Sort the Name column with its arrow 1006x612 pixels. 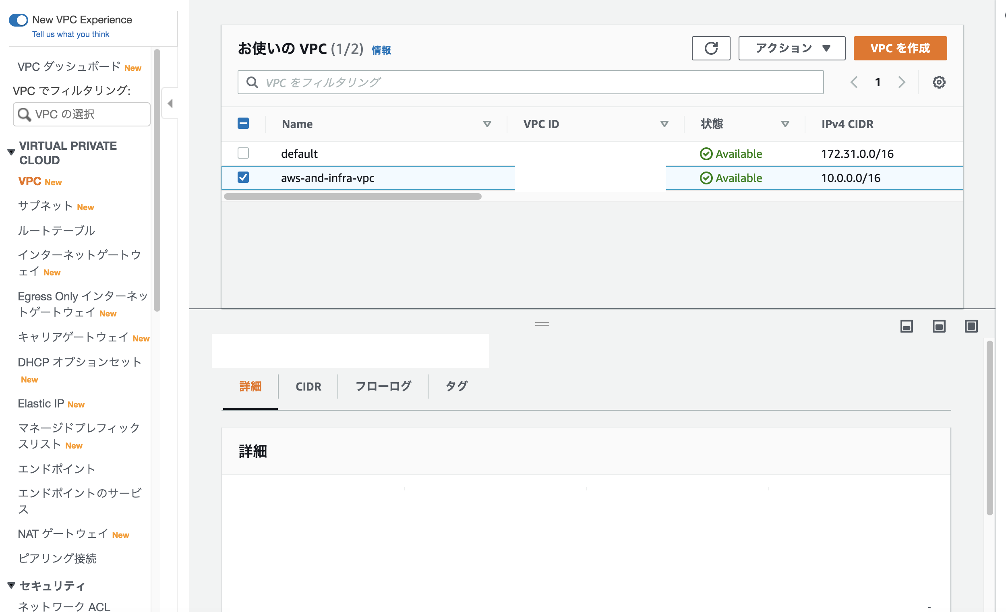pos(487,124)
